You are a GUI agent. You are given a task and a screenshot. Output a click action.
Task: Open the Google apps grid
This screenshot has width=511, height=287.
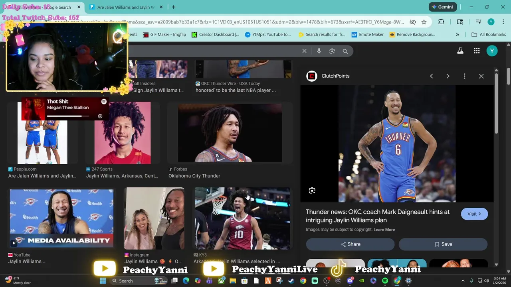click(477, 51)
